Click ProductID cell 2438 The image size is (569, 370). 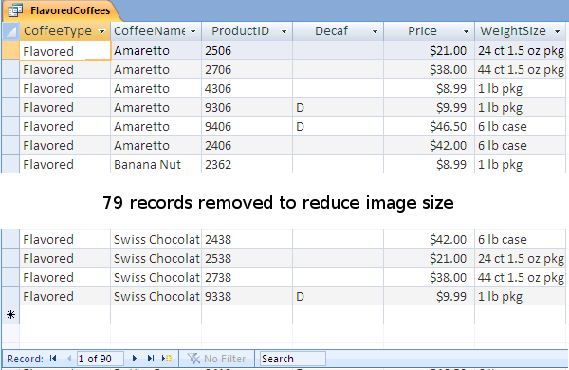pos(248,239)
